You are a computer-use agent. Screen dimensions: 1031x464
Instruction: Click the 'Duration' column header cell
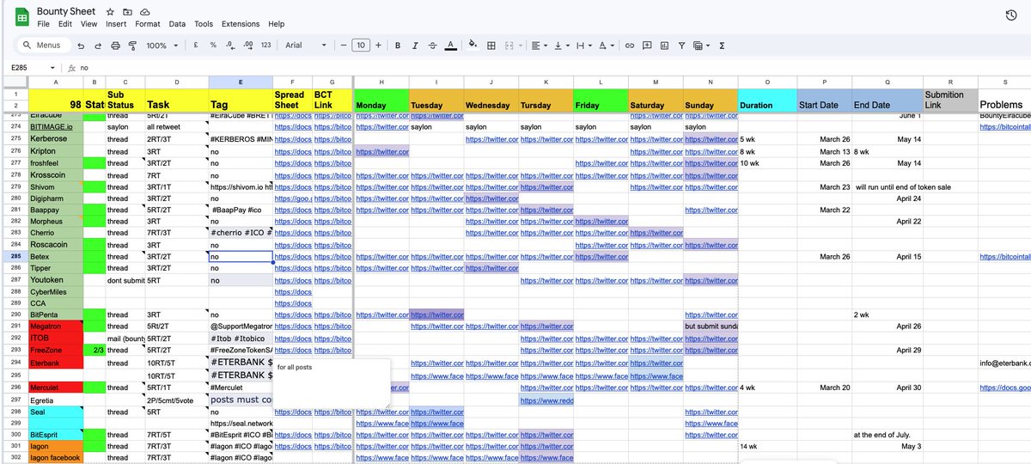[x=767, y=100]
